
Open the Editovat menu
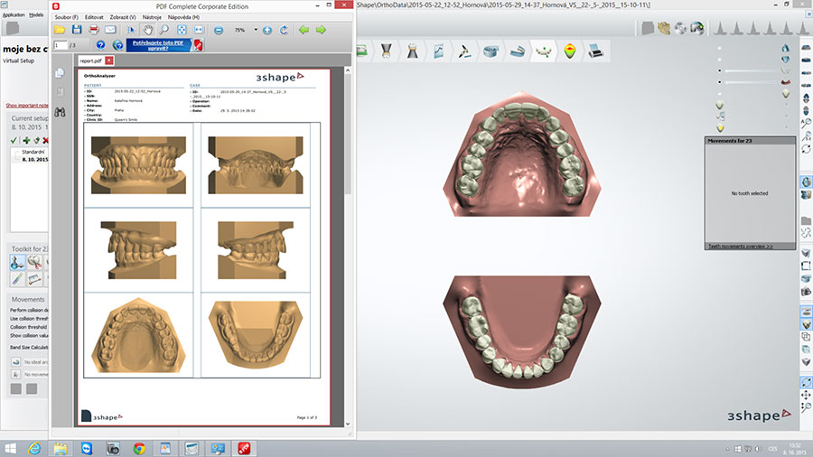(94, 17)
